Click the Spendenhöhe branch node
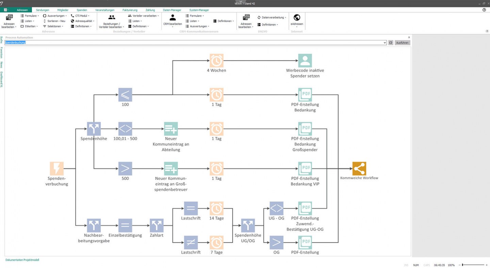490x268 pixels. (94, 129)
